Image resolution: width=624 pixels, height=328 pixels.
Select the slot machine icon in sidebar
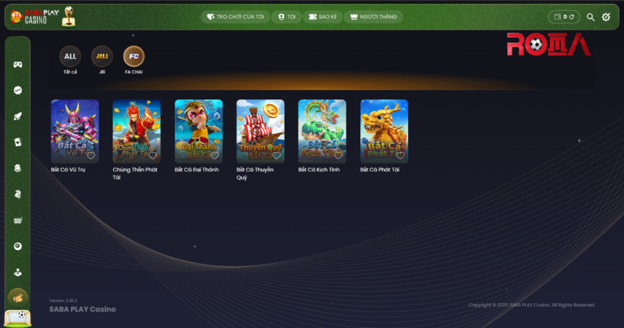(18, 220)
